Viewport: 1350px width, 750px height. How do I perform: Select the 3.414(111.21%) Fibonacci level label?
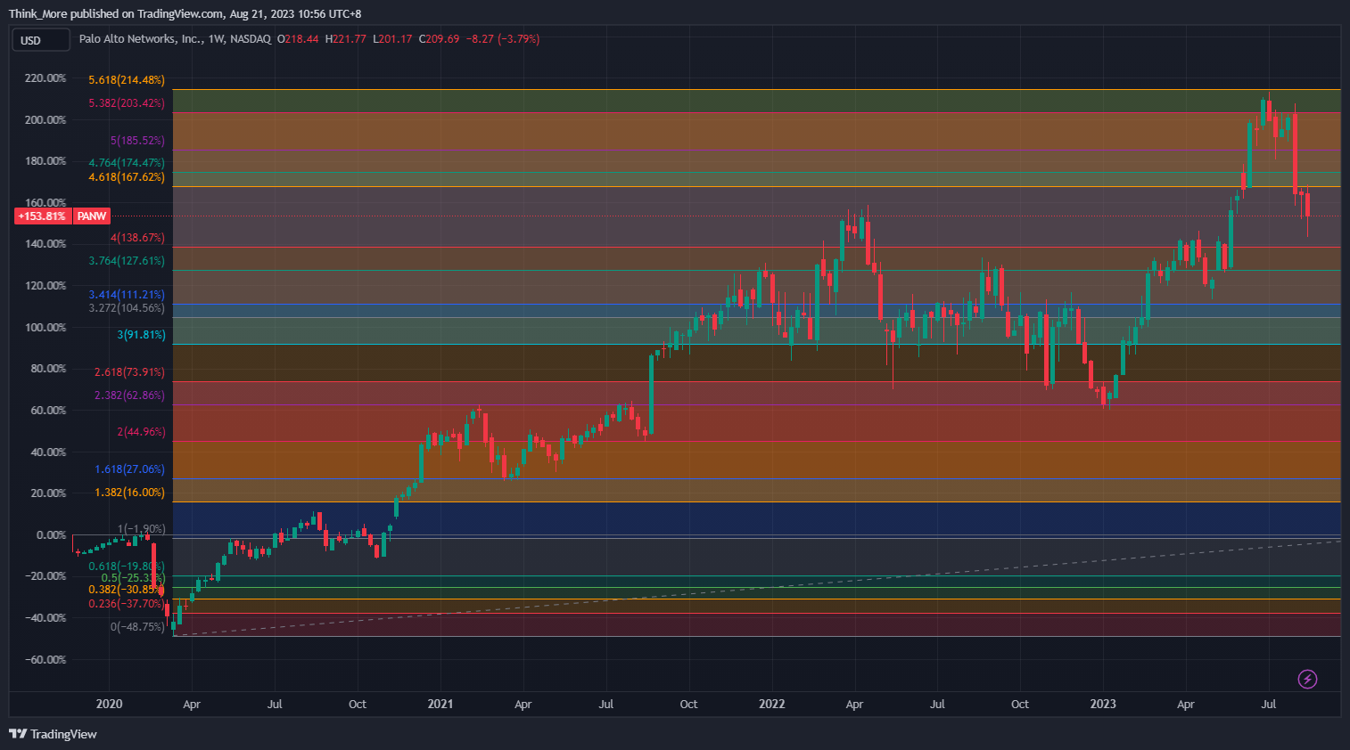tap(127, 295)
